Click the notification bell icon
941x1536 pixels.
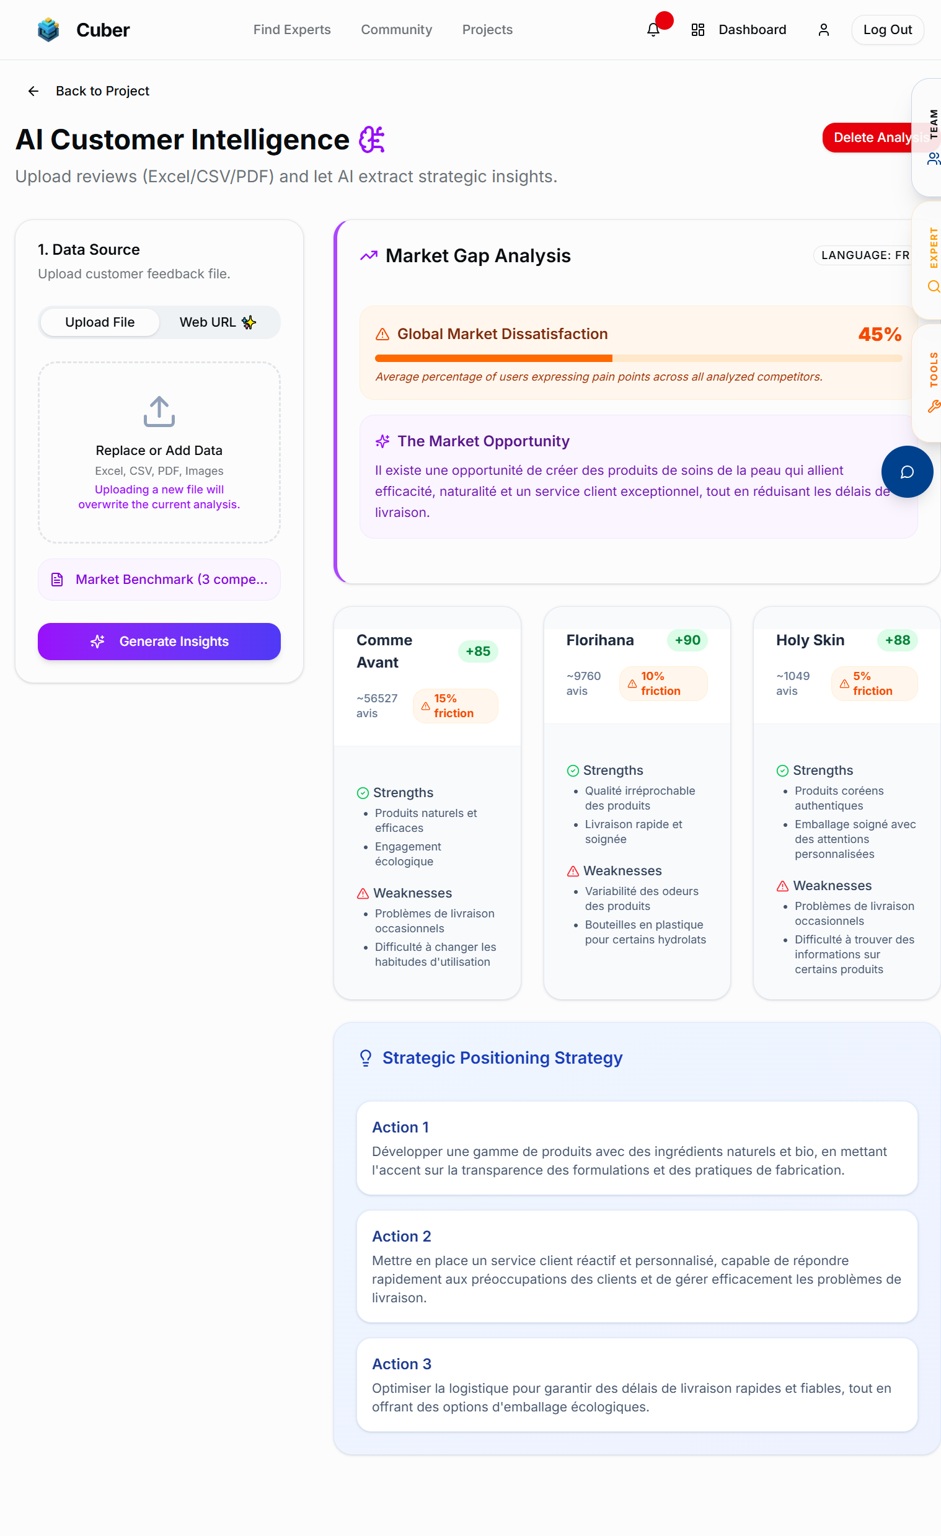click(x=653, y=30)
